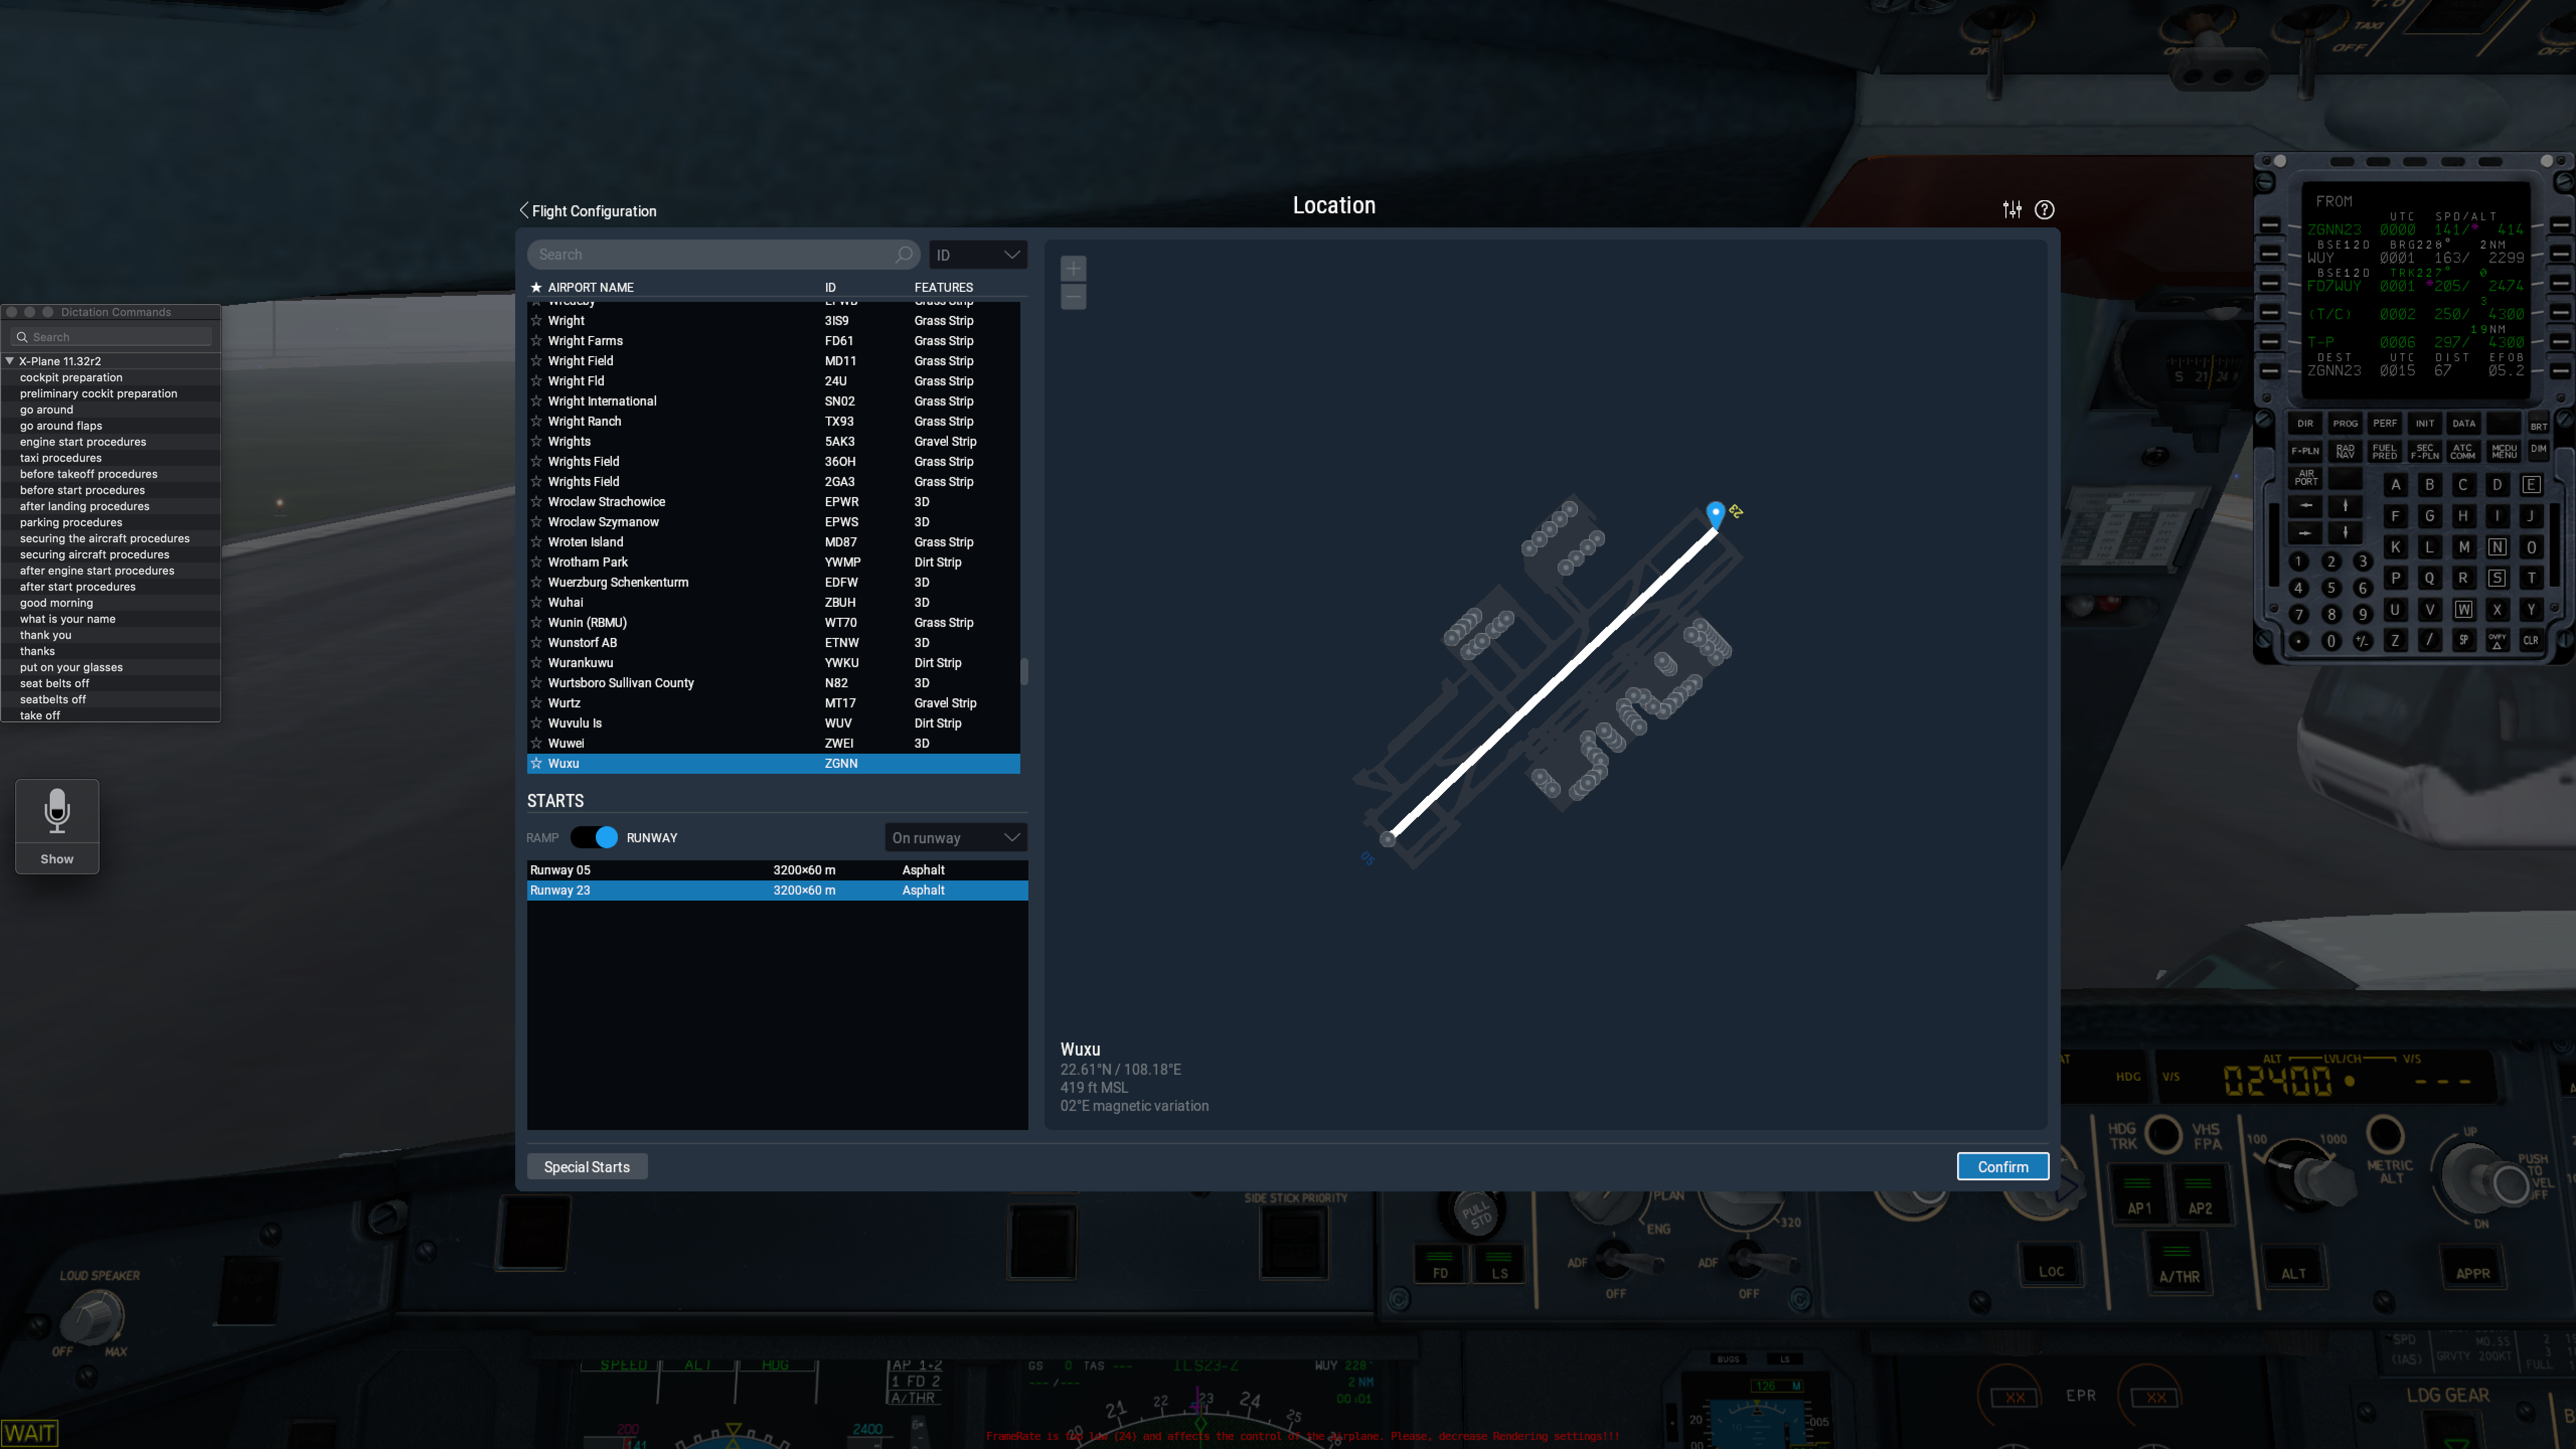The width and height of the screenshot is (2576, 1449).
Task: Toggle the Ramp/Runway switch
Action: point(595,837)
